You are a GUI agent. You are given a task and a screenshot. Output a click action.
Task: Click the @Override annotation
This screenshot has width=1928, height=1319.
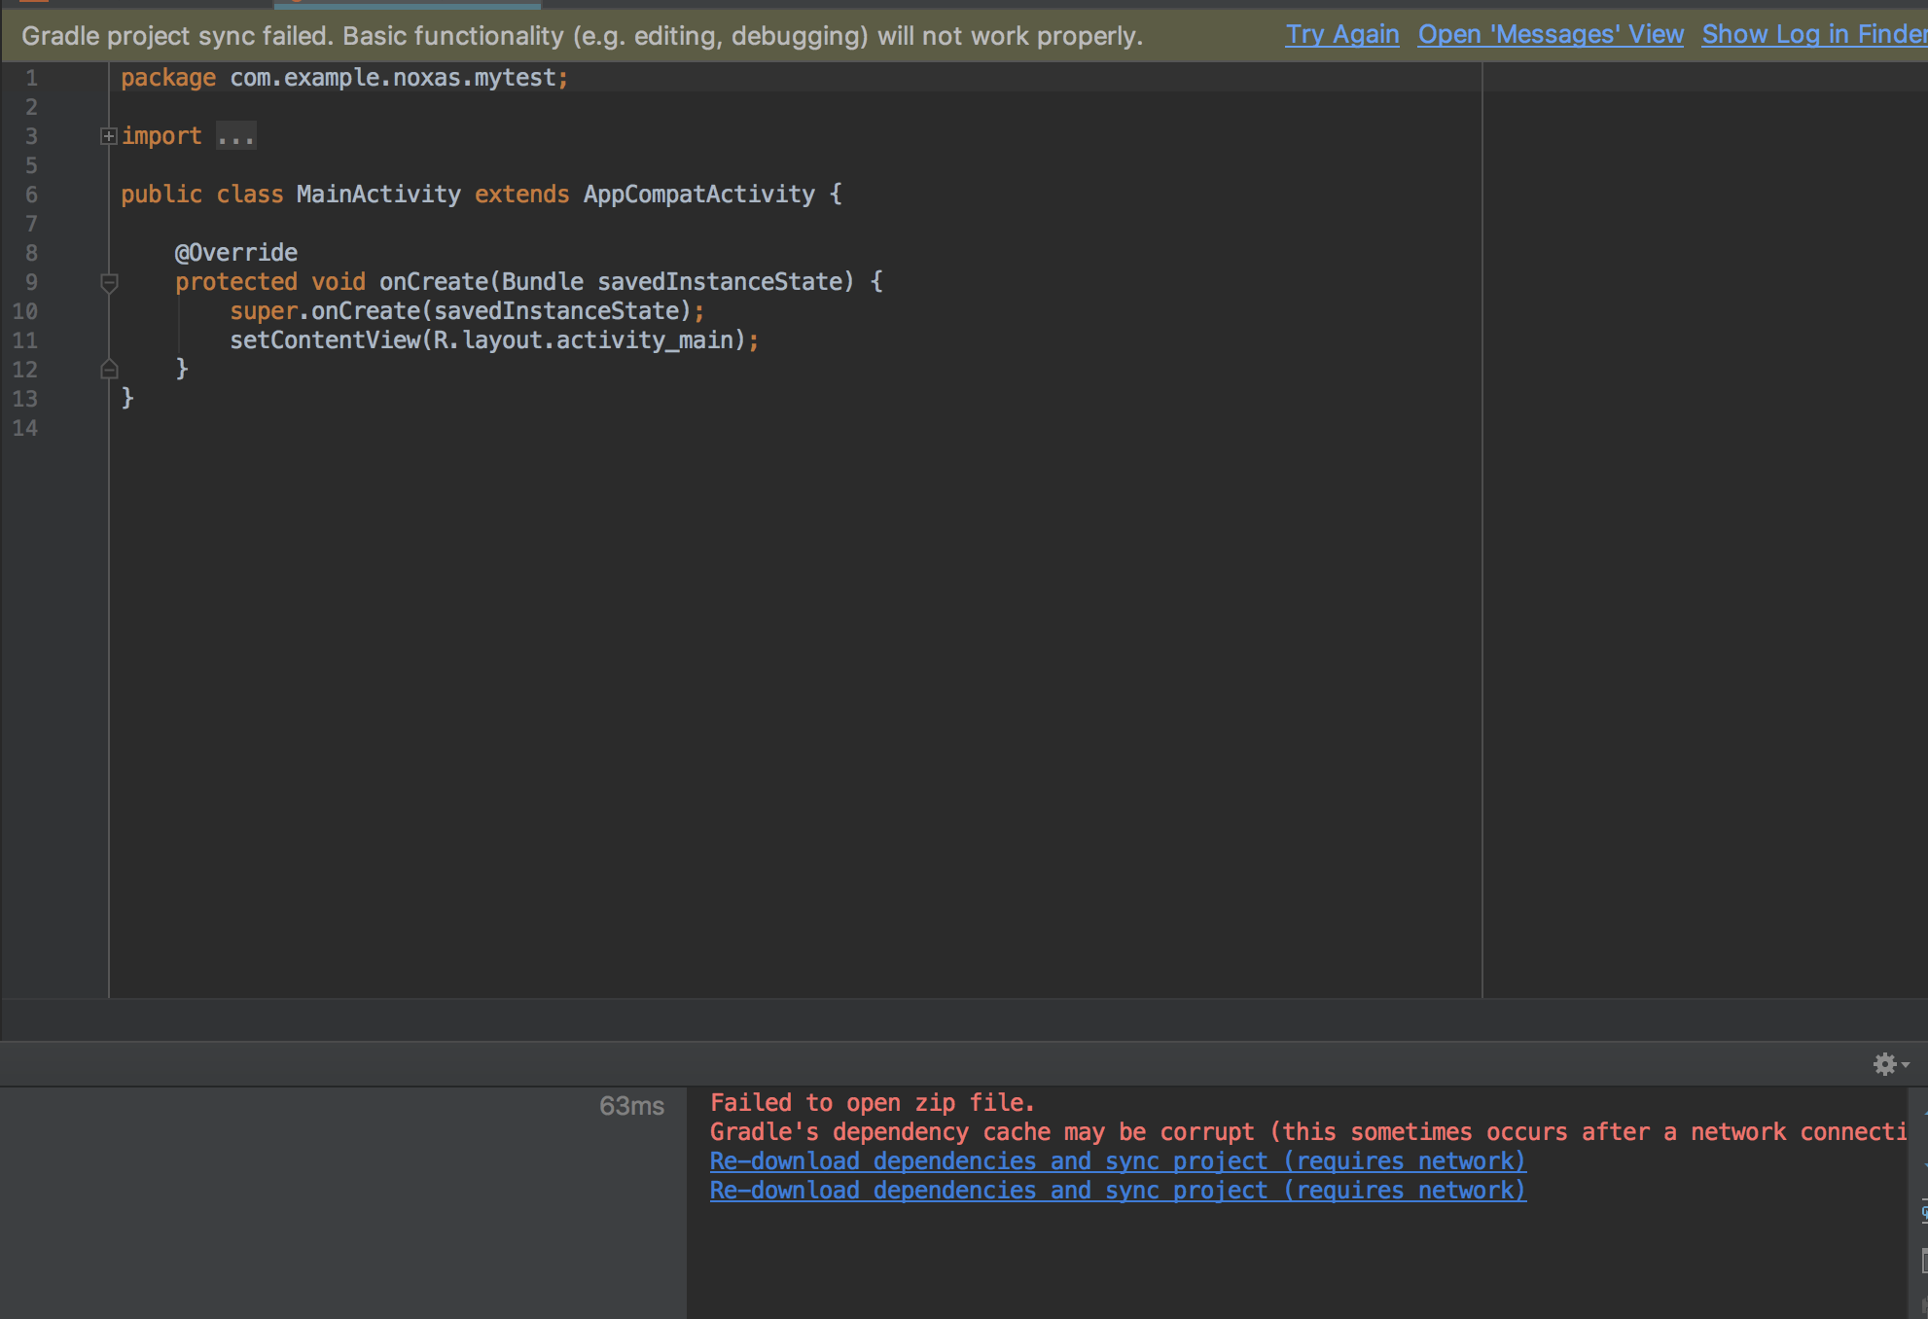(x=236, y=253)
